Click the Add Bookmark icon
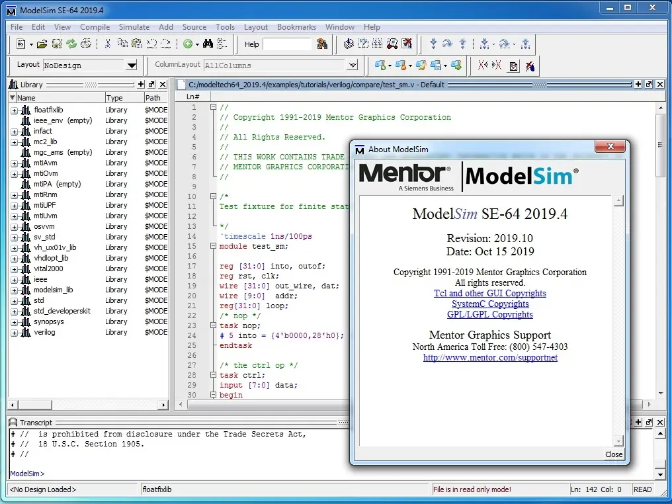 [380, 65]
